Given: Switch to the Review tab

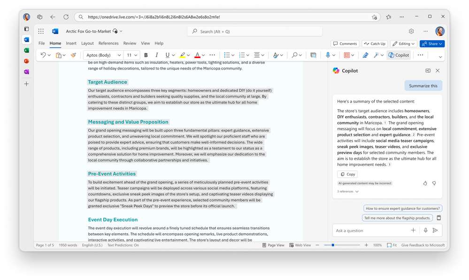Looking at the screenshot, I should 130,43.
